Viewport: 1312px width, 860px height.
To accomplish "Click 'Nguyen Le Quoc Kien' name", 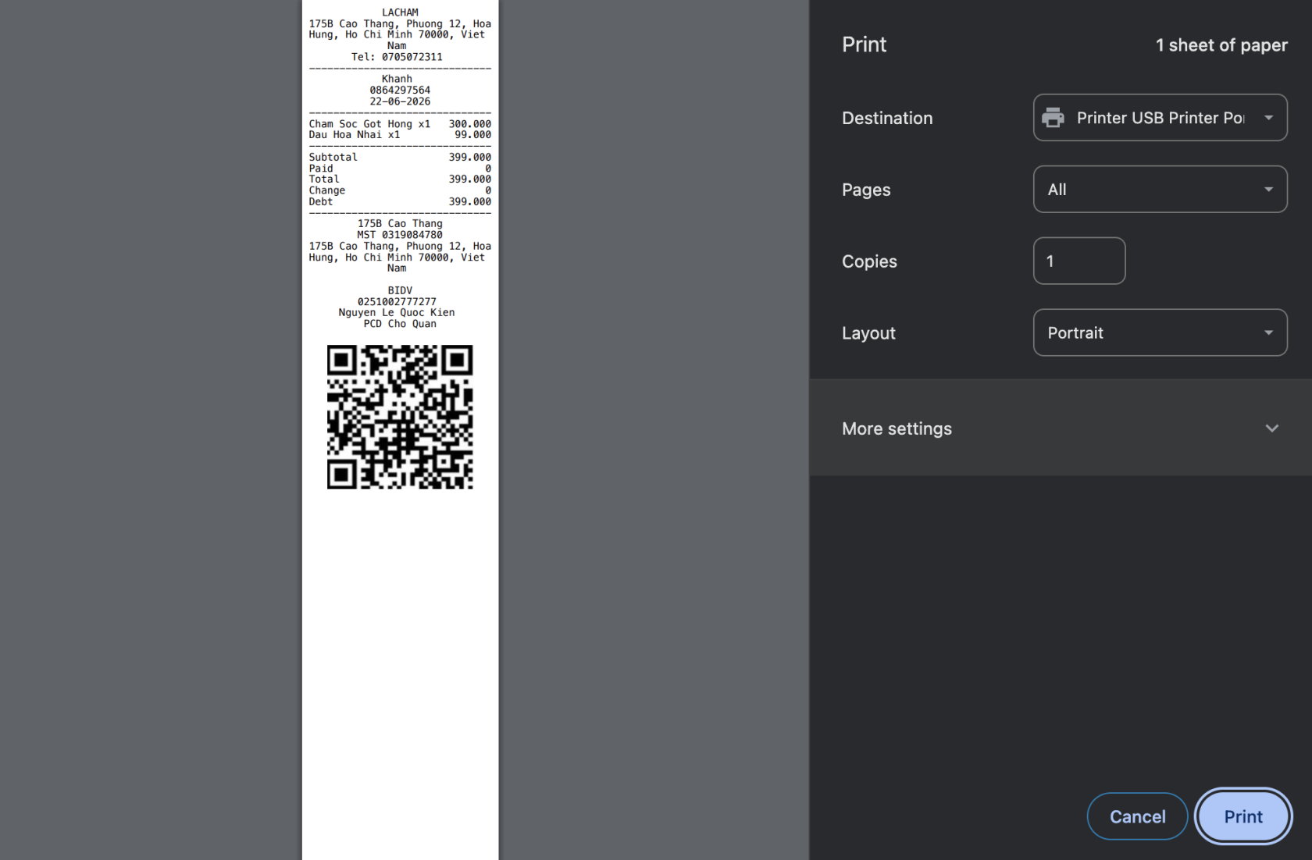I will [397, 313].
